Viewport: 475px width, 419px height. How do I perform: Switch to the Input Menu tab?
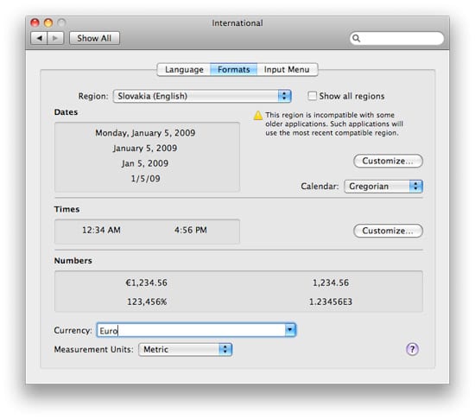[x=287, y=69]
